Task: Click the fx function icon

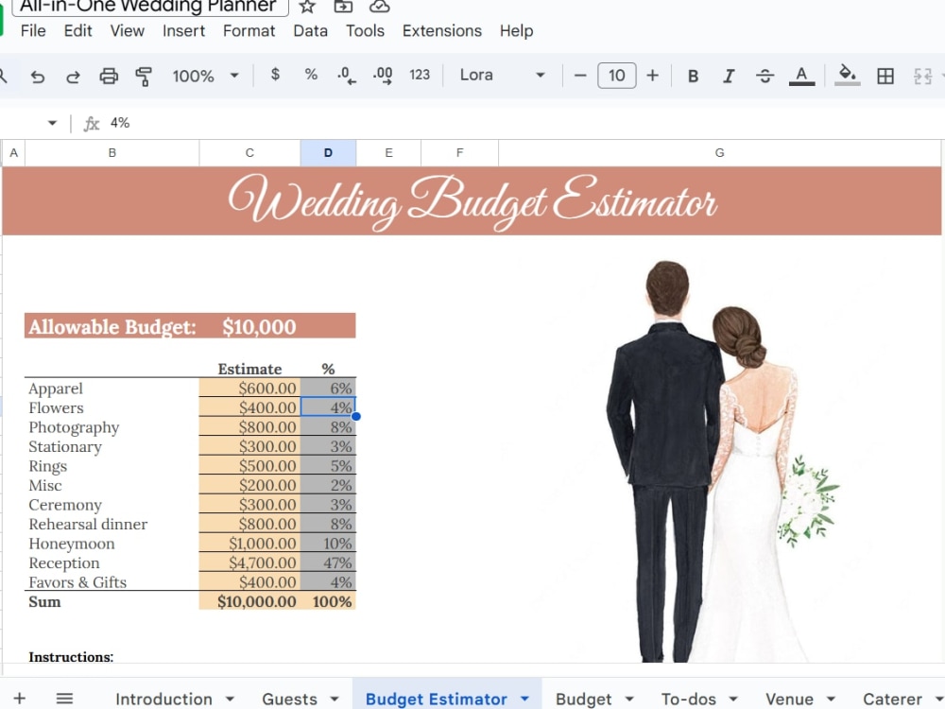Action: tap(91, 124)
